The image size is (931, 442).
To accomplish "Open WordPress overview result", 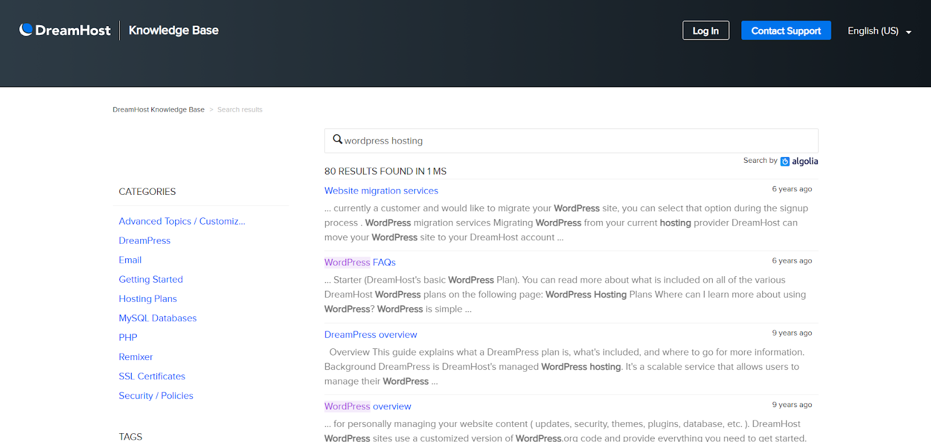I will [x=368, y=406].
